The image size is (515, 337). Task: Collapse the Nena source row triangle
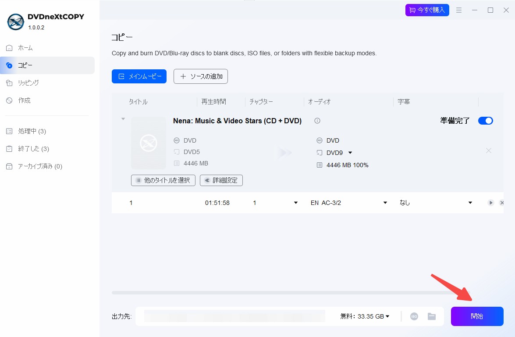click(x=123, y=118)
